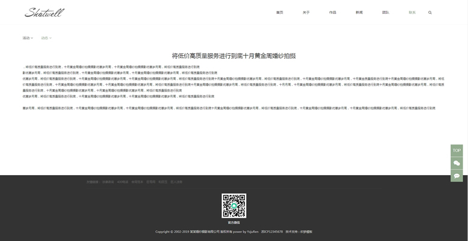Viewport: 468px width, 241px height.
Task: Expand the 活动 dropdown filter
Action: pos(28,38)
